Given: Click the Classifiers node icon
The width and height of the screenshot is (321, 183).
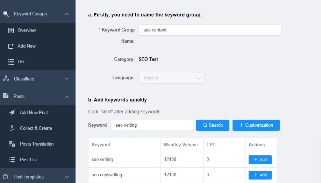Looking at the screenshot, I should (6, 78).
